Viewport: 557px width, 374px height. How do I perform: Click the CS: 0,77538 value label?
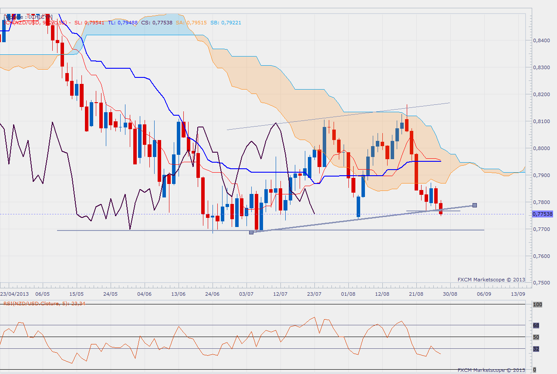coord(157,23)
